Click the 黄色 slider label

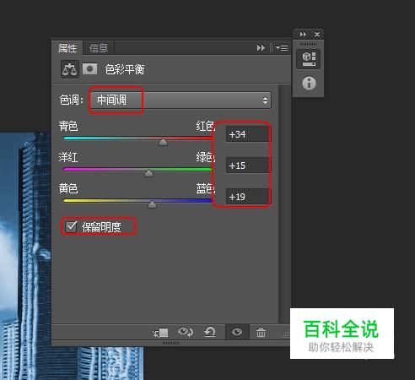68,188
